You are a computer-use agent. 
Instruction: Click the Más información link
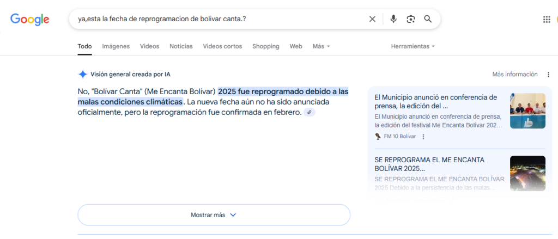pos(515,75)
